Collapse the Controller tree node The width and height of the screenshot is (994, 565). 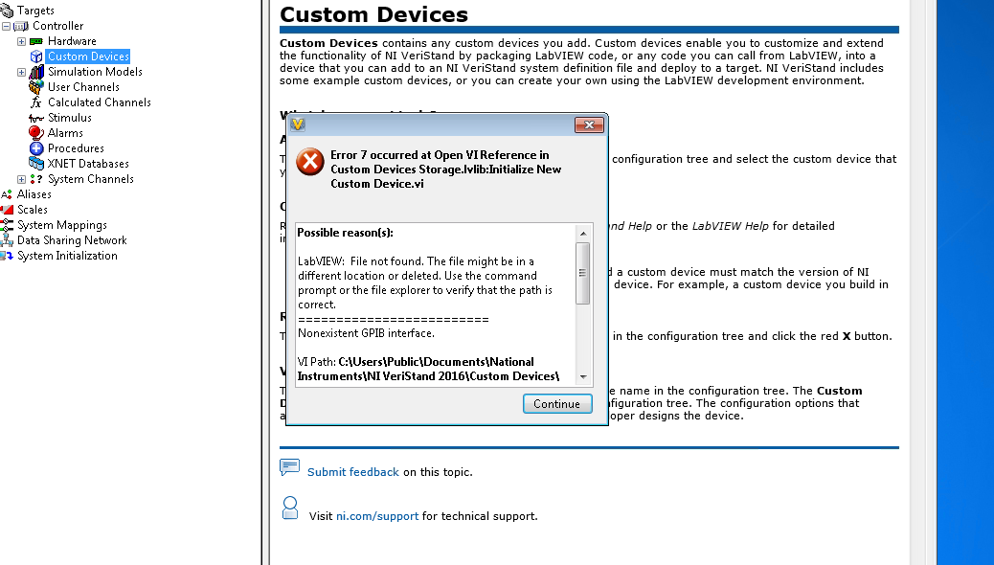pyautogui.click(x=7, y=26)
